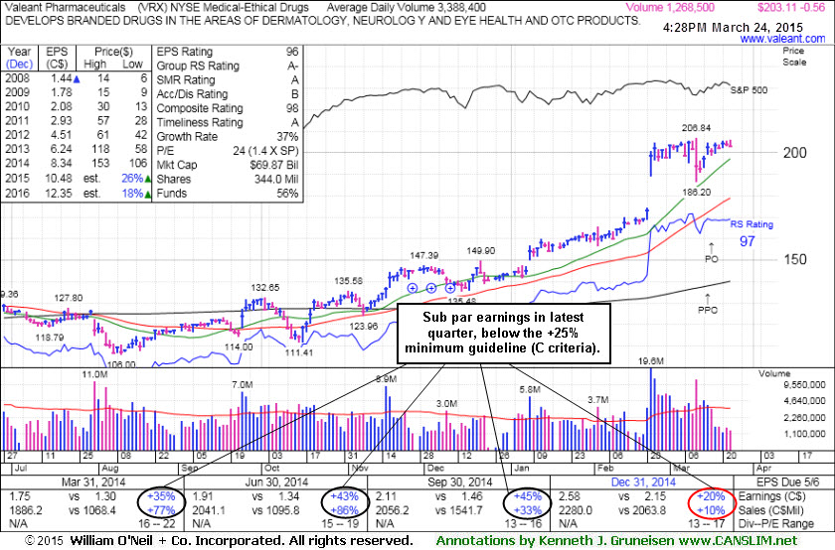Click the Timeliness Rating row
This screenshot has width=835, height=550.
pos(228,122)
